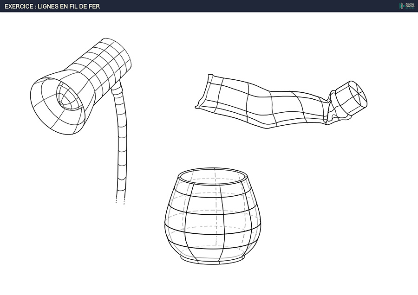Select the round pot wireframe drawing
The width and height of the screenshot is (418, 295).
click(x=214, y=217)
